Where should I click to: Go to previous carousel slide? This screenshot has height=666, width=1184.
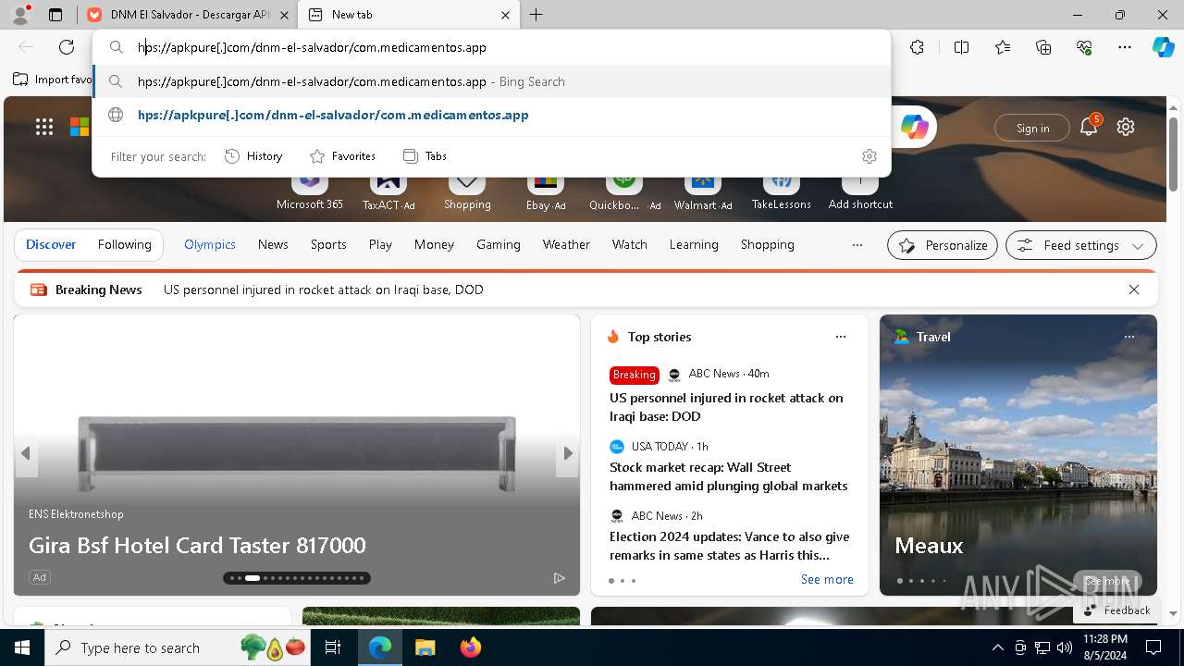26,453
